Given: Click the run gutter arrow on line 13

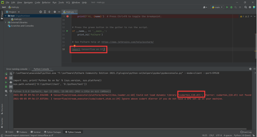Looking at the screenshot, I should click(x=67, y=31).
